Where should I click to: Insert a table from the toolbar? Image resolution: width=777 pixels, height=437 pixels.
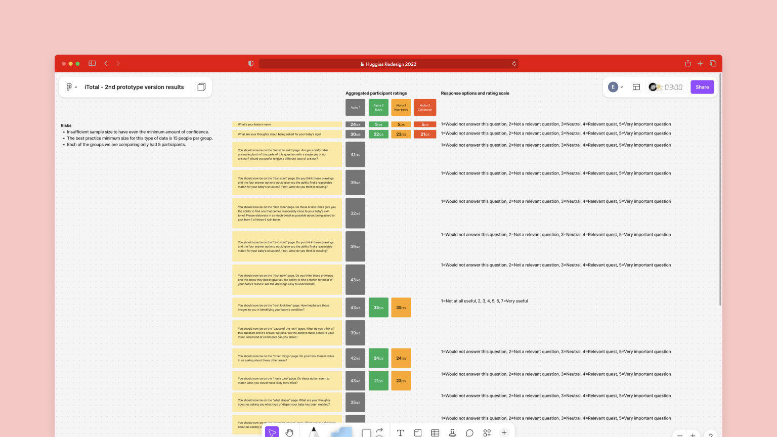tap(435, 433)
